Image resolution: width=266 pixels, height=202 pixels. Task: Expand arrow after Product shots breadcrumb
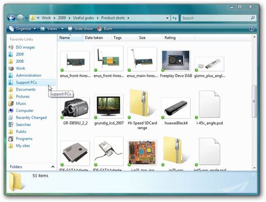pos(129,18)
